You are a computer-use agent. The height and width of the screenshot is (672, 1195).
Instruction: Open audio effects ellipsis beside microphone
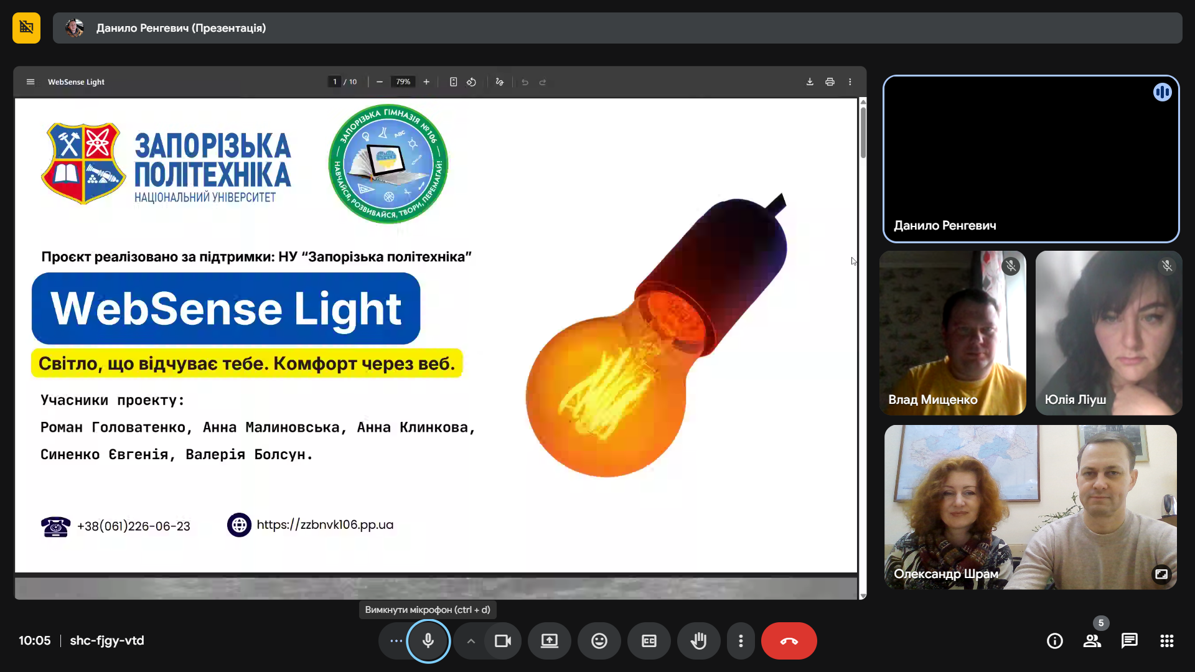click(396, 641)
